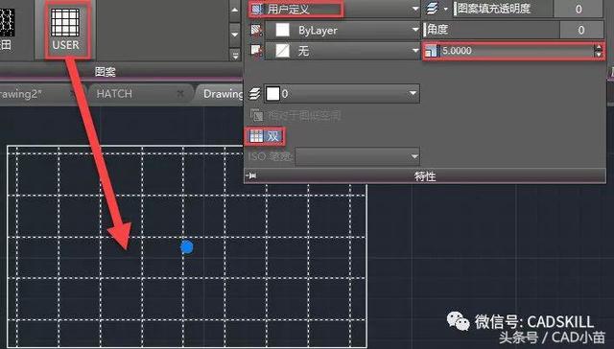Click the hatch spacing icon beside 5.0000
The width and height of the screenshot is (614, 349).
431,51
